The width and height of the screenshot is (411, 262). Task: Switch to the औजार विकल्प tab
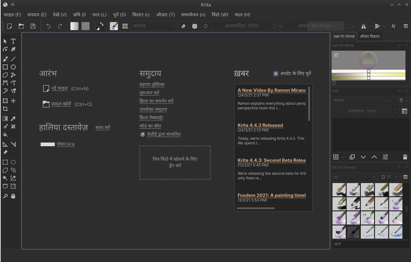370,36
